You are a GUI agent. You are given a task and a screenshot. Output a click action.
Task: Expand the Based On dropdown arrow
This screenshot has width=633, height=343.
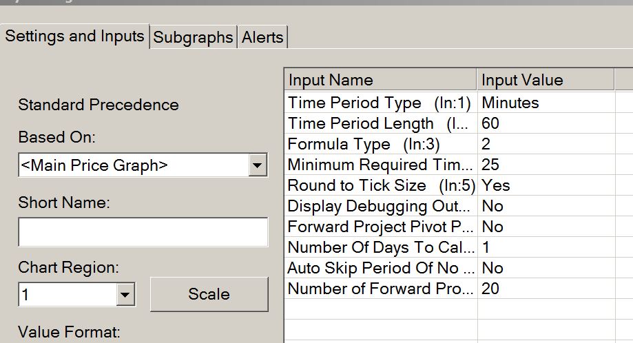tap(257, 165)
